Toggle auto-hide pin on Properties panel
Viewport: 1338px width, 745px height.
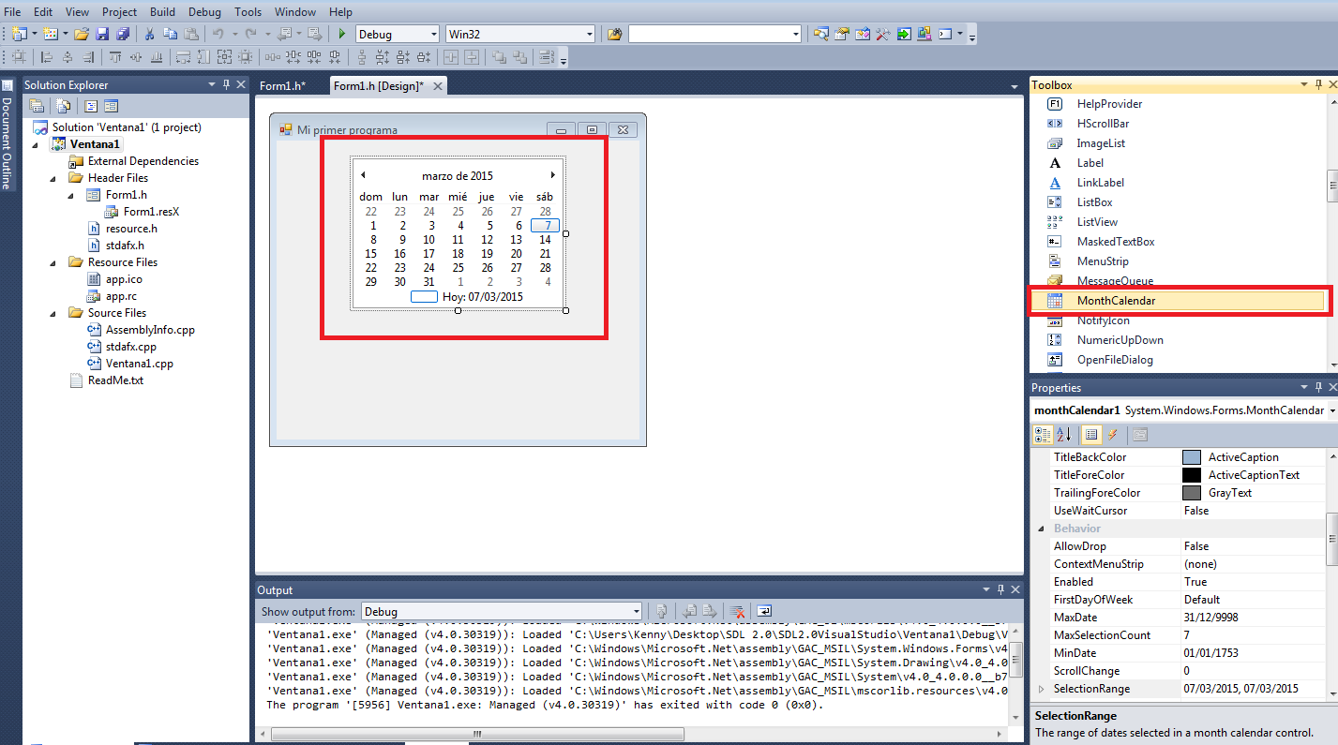click(1318, 387)
